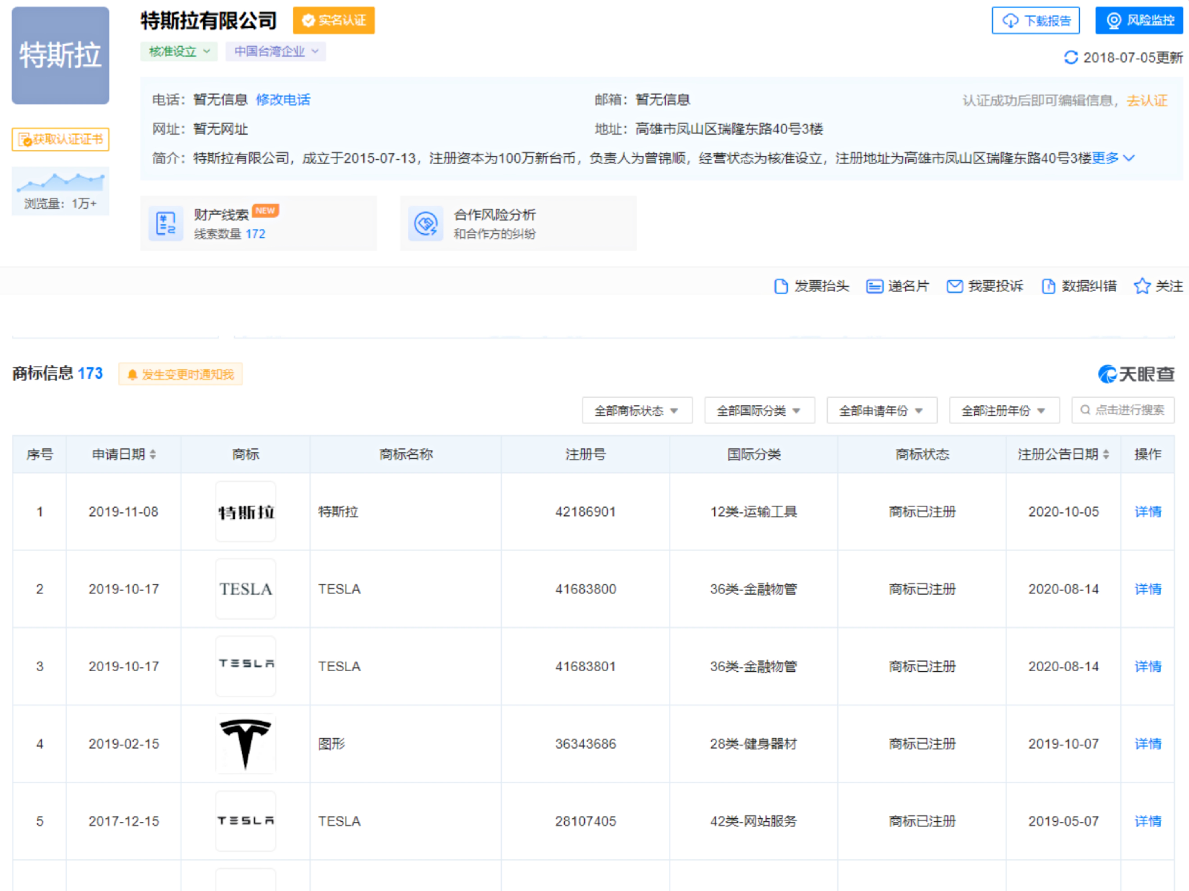Image resolution: width=1189 pixels, height=891 pixels.
Task: Open 详情 for registration 41683801
Action: click(1147, 667)
